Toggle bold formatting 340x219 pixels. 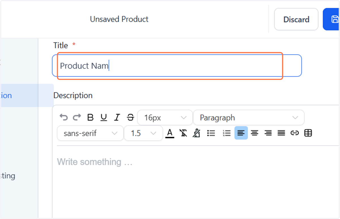tap(90, 117)
